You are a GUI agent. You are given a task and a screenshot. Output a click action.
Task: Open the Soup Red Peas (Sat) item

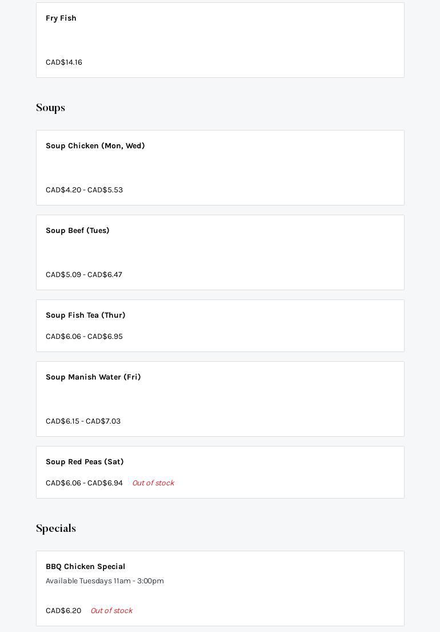pyautogui.click(x=85, y=462)
